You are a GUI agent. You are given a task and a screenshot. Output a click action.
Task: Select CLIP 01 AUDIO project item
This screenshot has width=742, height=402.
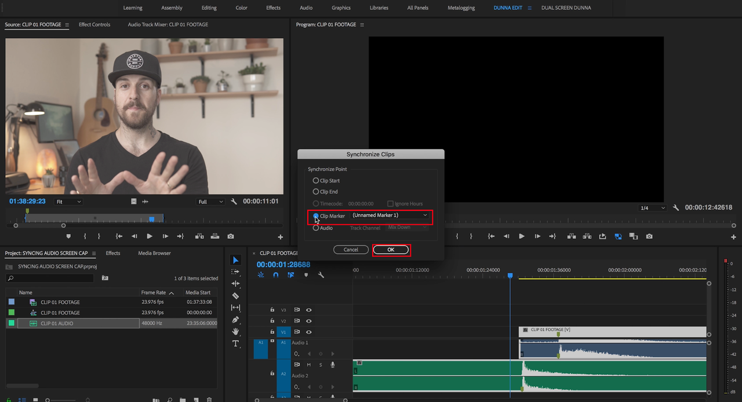pos(111,323)
